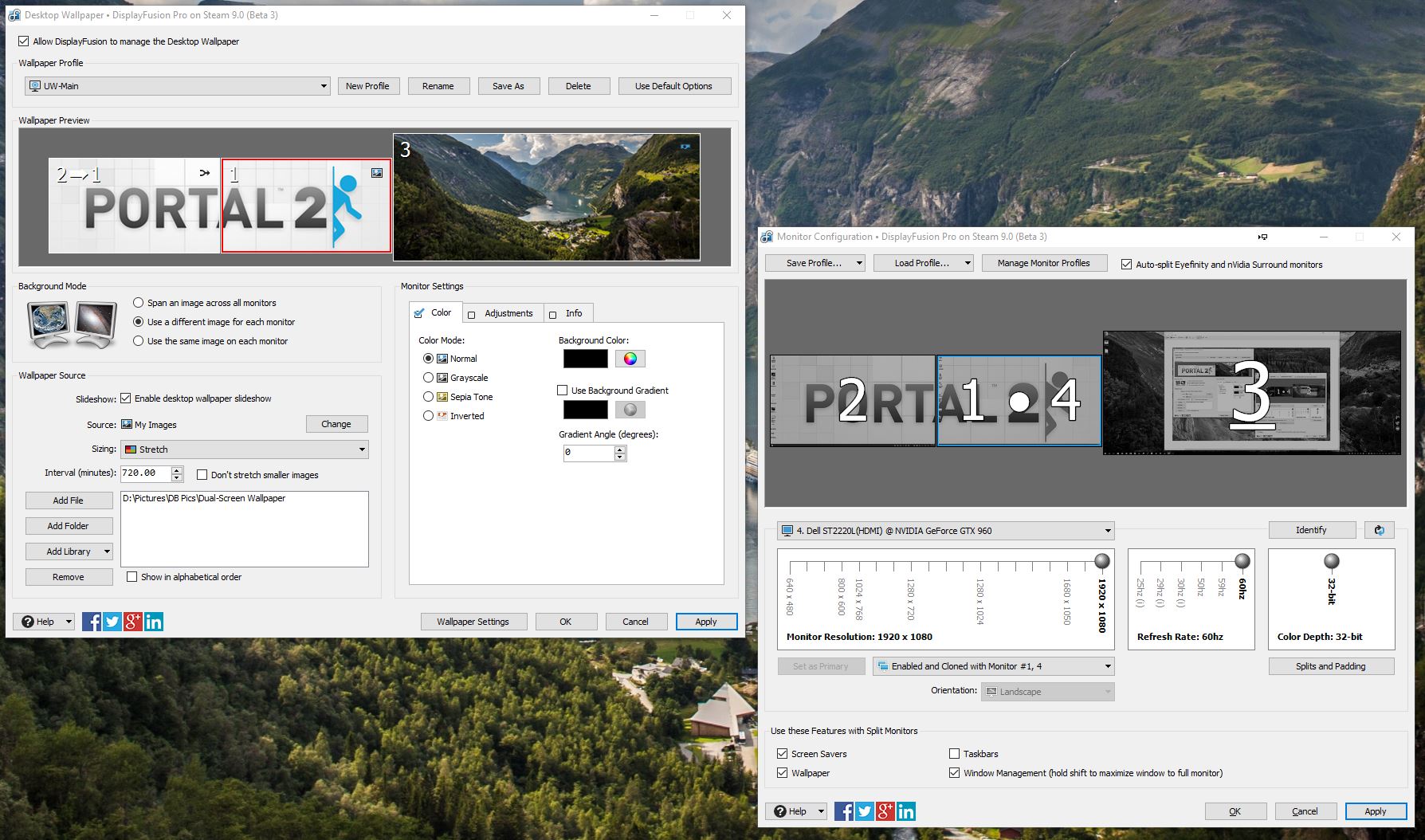Viewport: 1425px width, 840px height.
Task: Switch to the Adjustments tab
Action: point(501,313)
